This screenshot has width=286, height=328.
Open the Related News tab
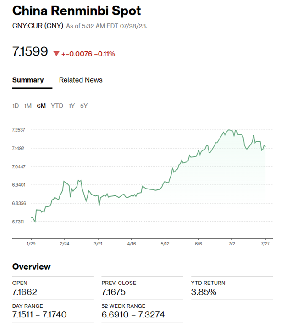81,80
